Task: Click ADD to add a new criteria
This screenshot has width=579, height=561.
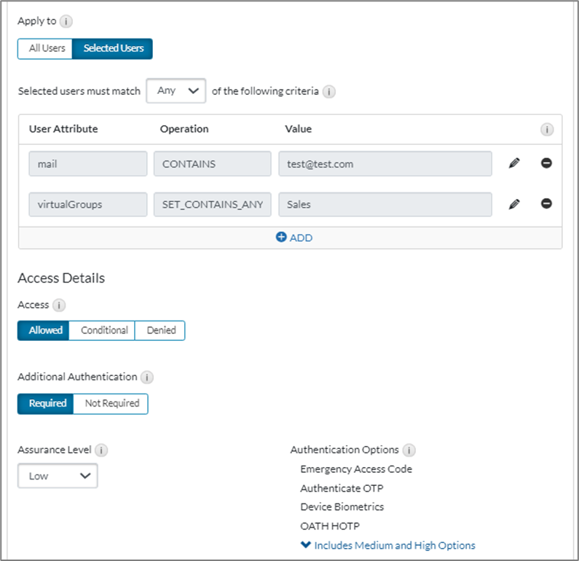Action: pos(294,238)
